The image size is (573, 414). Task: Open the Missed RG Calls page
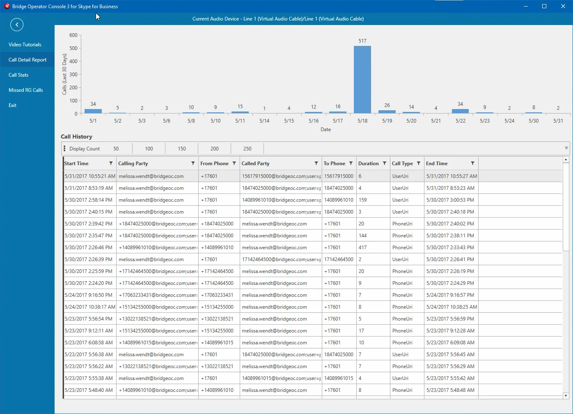(26, 90)
